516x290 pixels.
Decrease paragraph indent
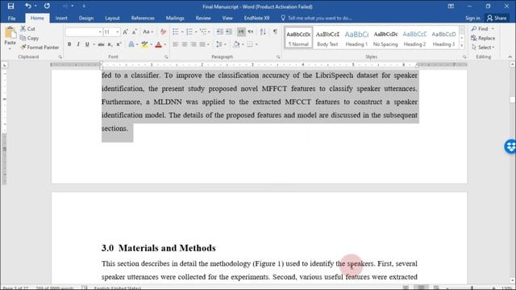pyautogui.click(x=219, y=32)
